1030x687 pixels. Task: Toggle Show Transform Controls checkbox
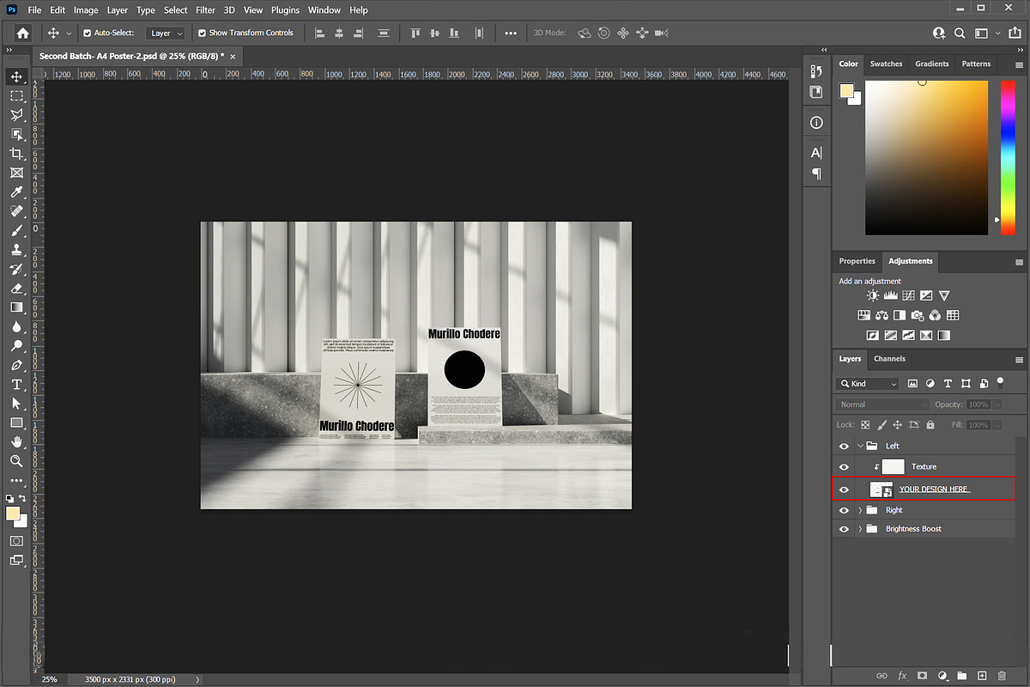[202, 33]
